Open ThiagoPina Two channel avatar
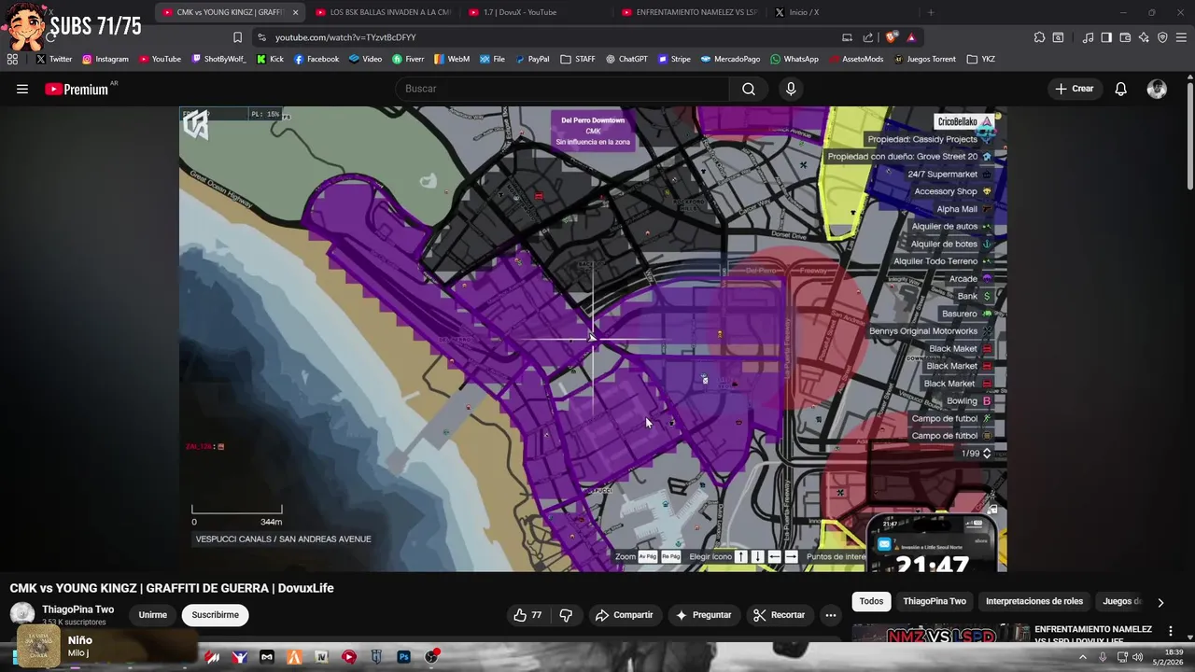The image size is (1195, 672). tap(21, 614)
